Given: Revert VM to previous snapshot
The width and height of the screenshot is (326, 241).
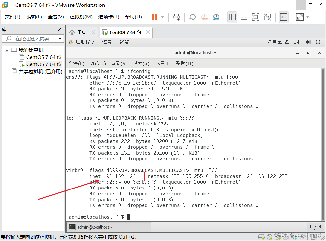Looking at the screenshot, I should (204, 17).
